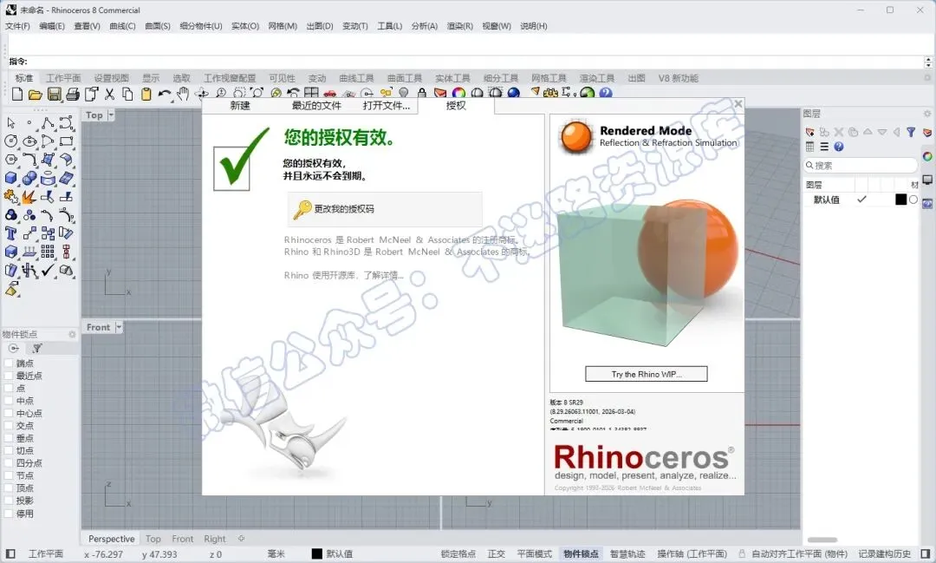Toggle the 端点 osnap checkbox
The height and width of the screenshot is (563, 936).
coord(9,363)
